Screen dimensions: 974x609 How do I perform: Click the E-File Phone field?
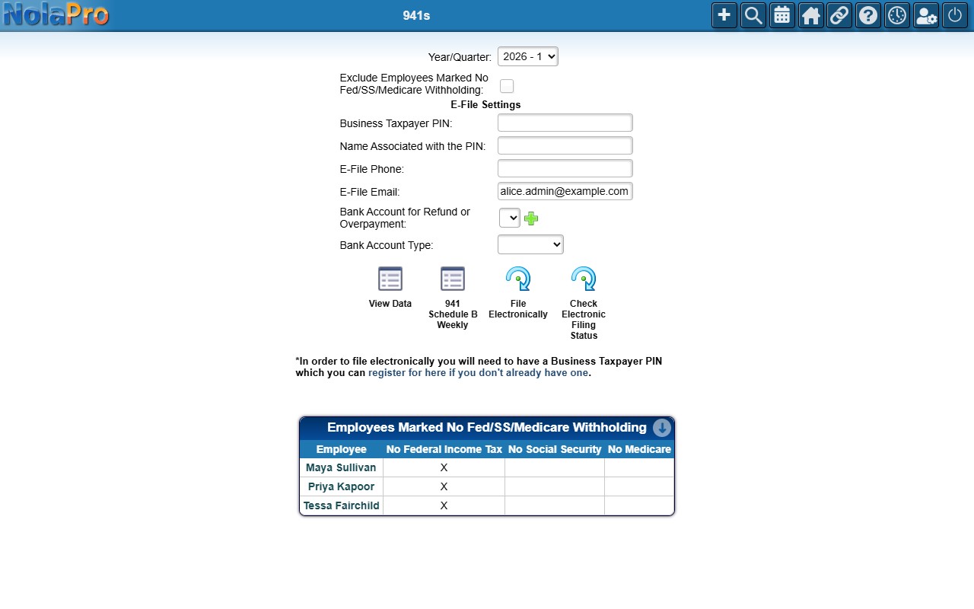[565, 168]
